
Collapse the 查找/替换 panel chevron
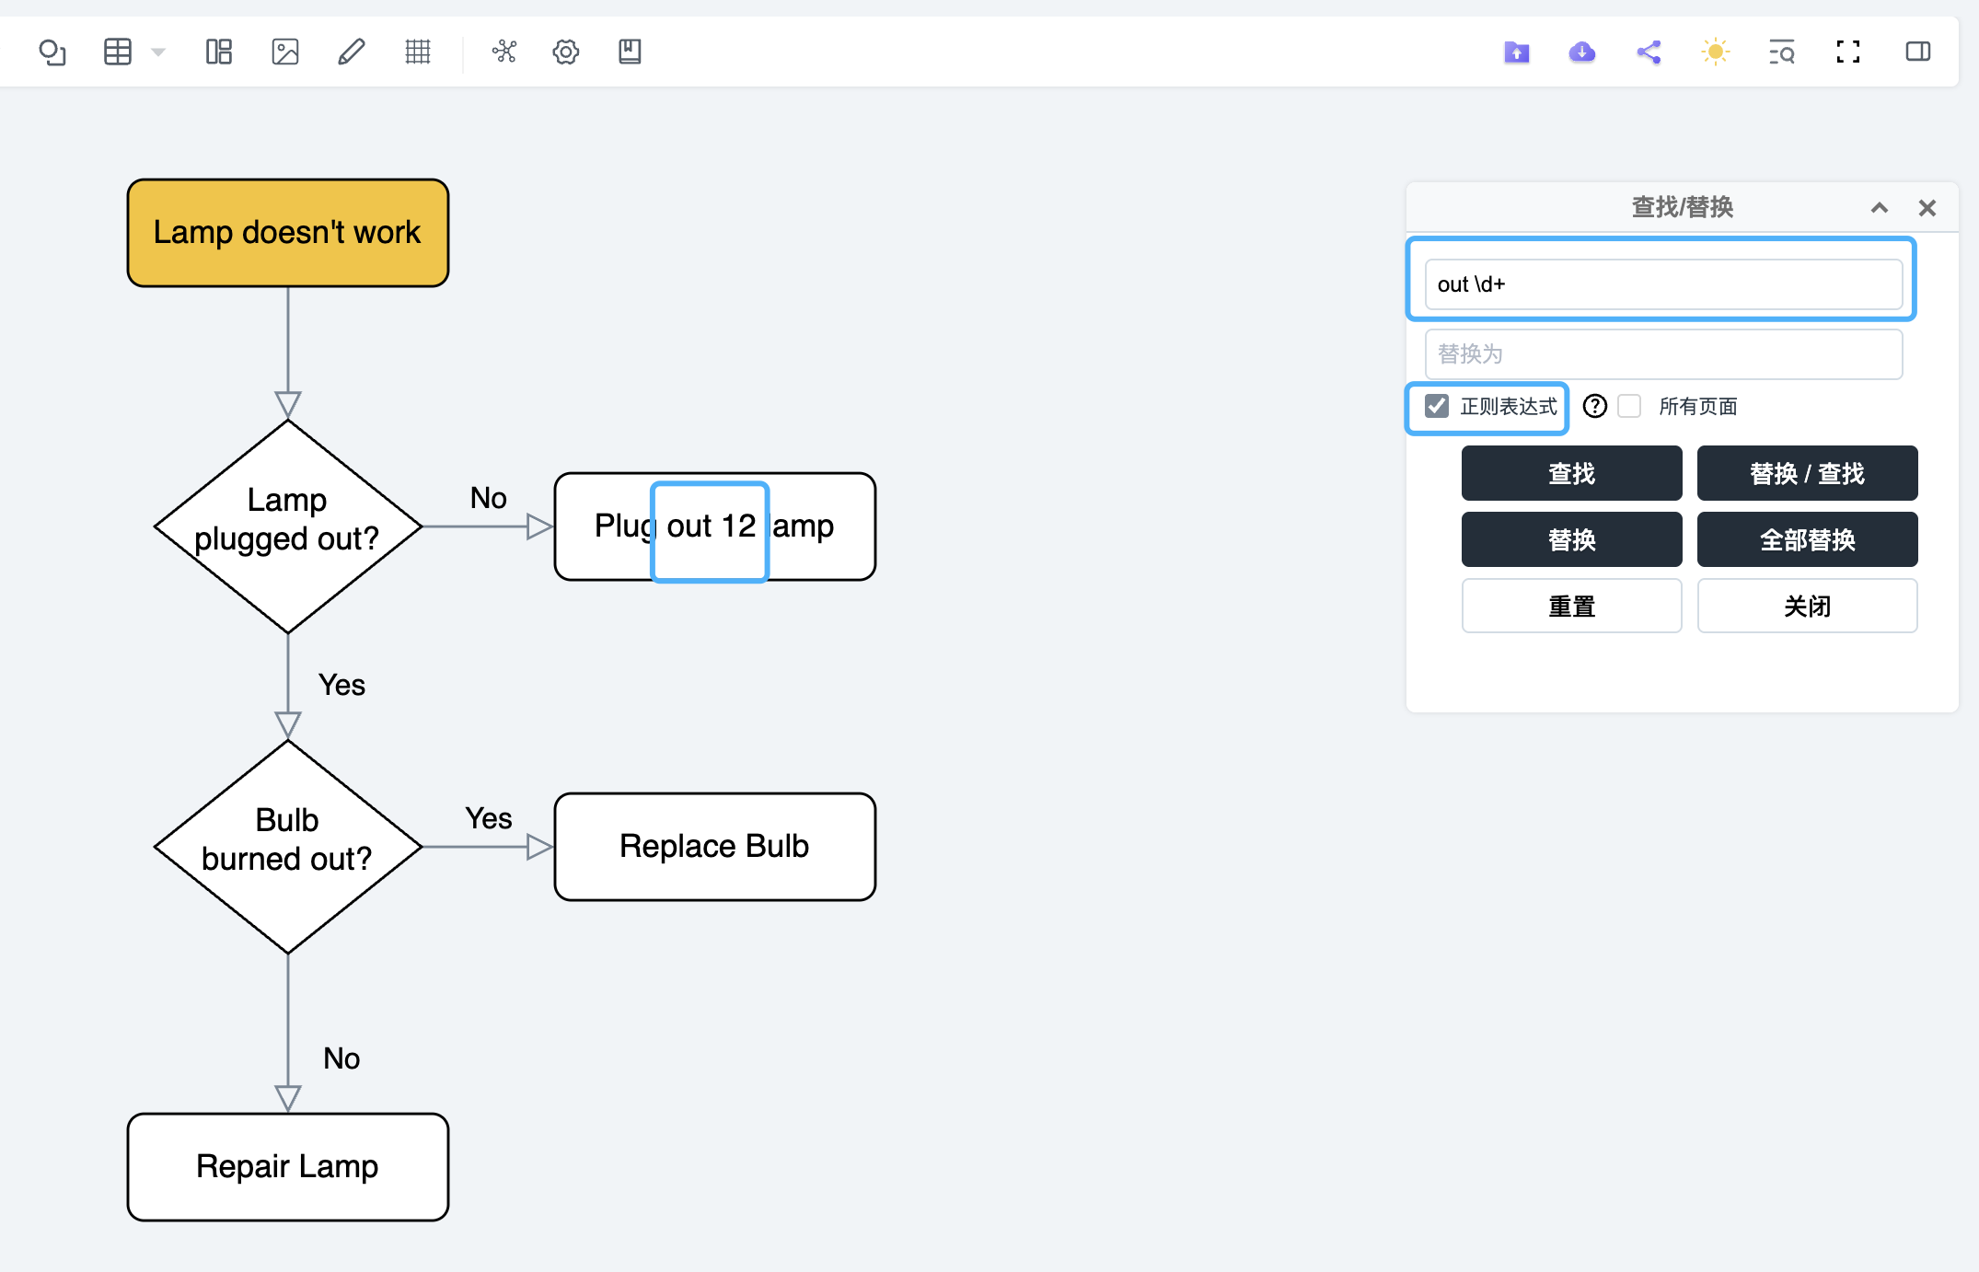1880,208
